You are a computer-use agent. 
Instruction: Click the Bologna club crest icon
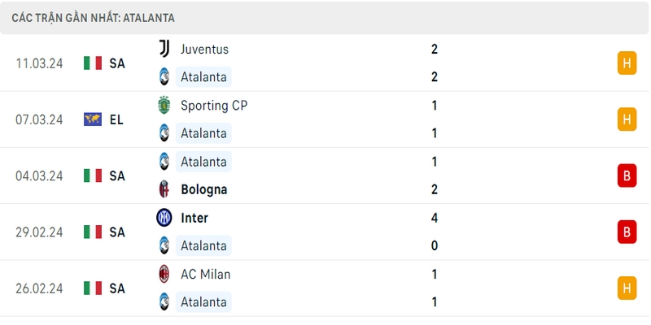pos(164,189)
